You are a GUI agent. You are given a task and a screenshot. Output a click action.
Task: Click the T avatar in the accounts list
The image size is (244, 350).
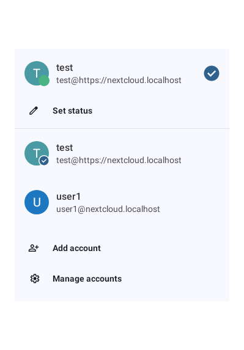point(37,153)
